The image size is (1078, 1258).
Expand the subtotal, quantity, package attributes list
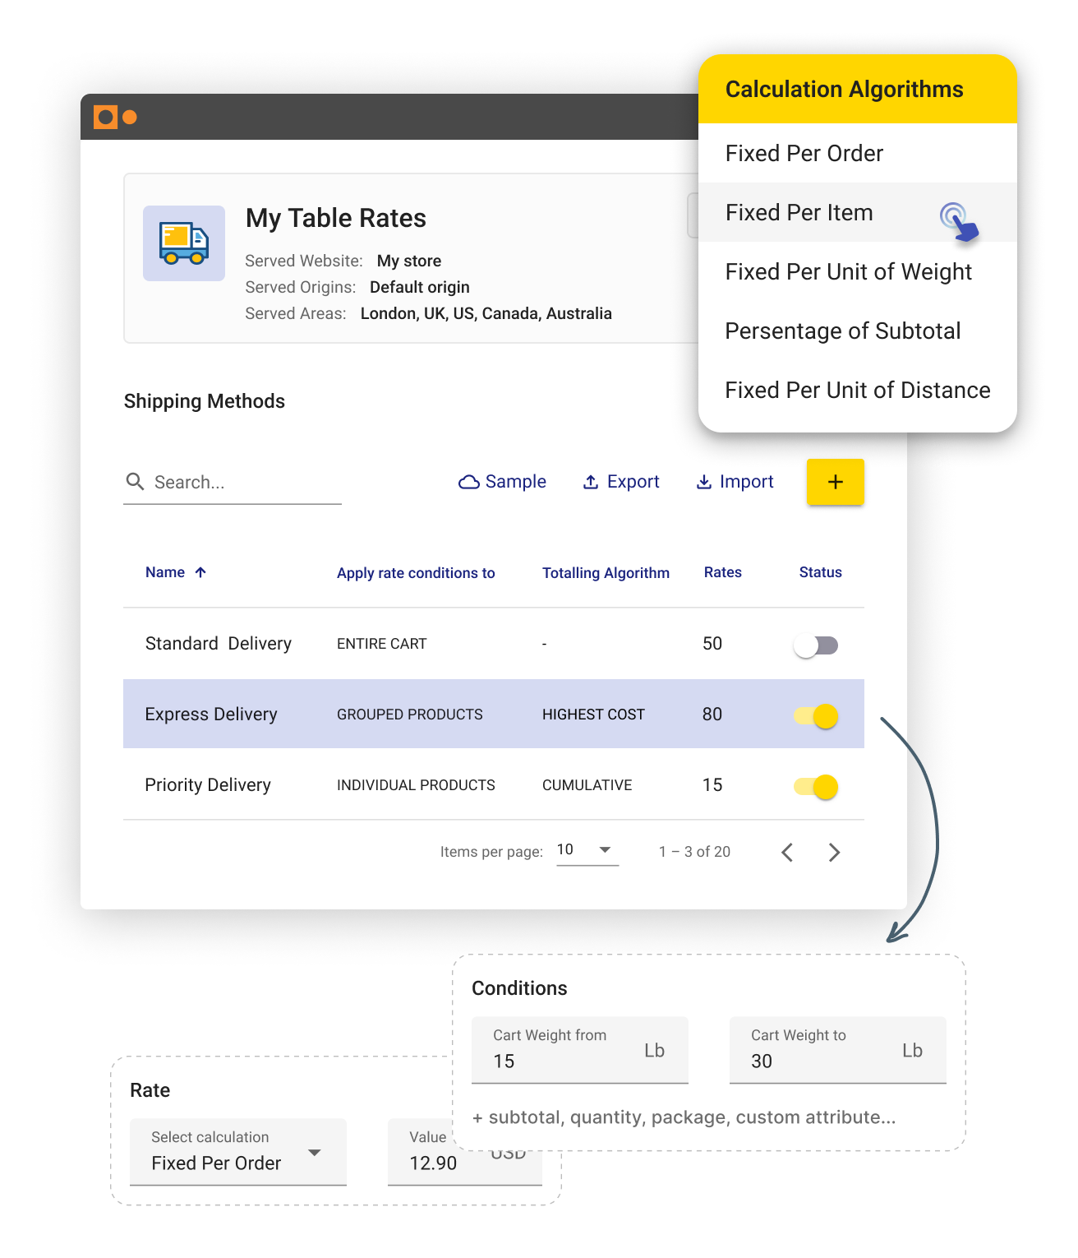click(684, 1117)
